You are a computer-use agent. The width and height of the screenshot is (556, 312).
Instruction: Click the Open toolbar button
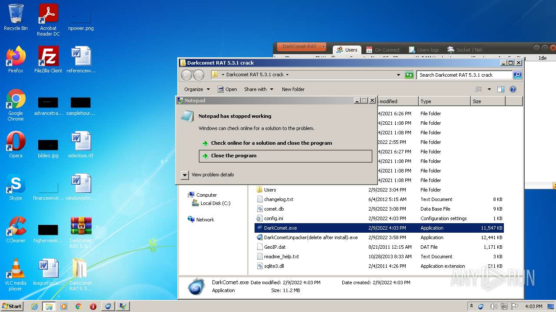pyautogui.click(x=227, y=89)
